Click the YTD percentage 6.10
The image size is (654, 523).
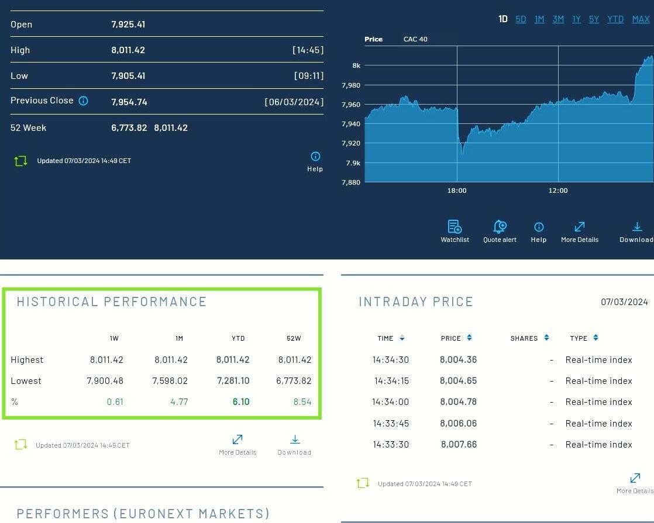[241, 401]
